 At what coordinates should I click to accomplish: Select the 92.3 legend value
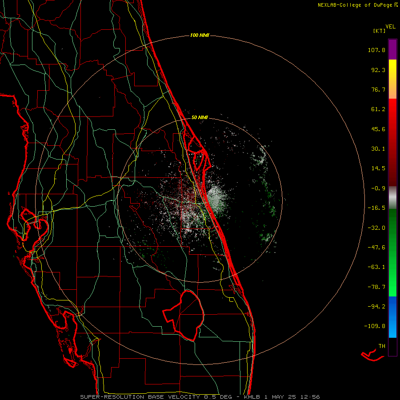378,70
